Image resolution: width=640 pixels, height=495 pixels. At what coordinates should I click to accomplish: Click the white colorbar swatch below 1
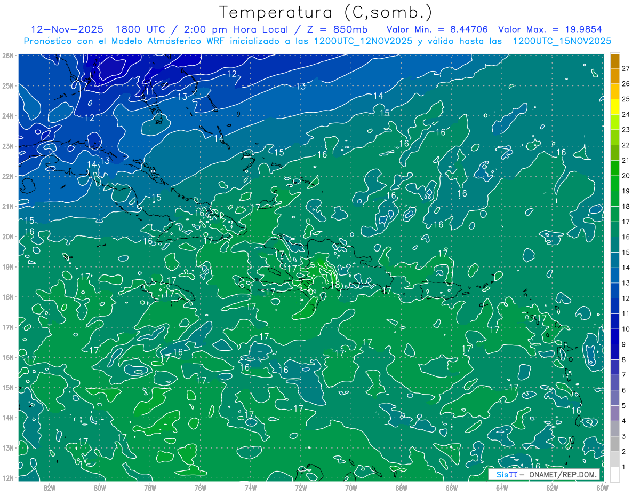coord(615,474)
